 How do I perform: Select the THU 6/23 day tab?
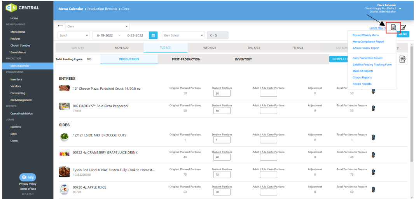click(253, 48)
